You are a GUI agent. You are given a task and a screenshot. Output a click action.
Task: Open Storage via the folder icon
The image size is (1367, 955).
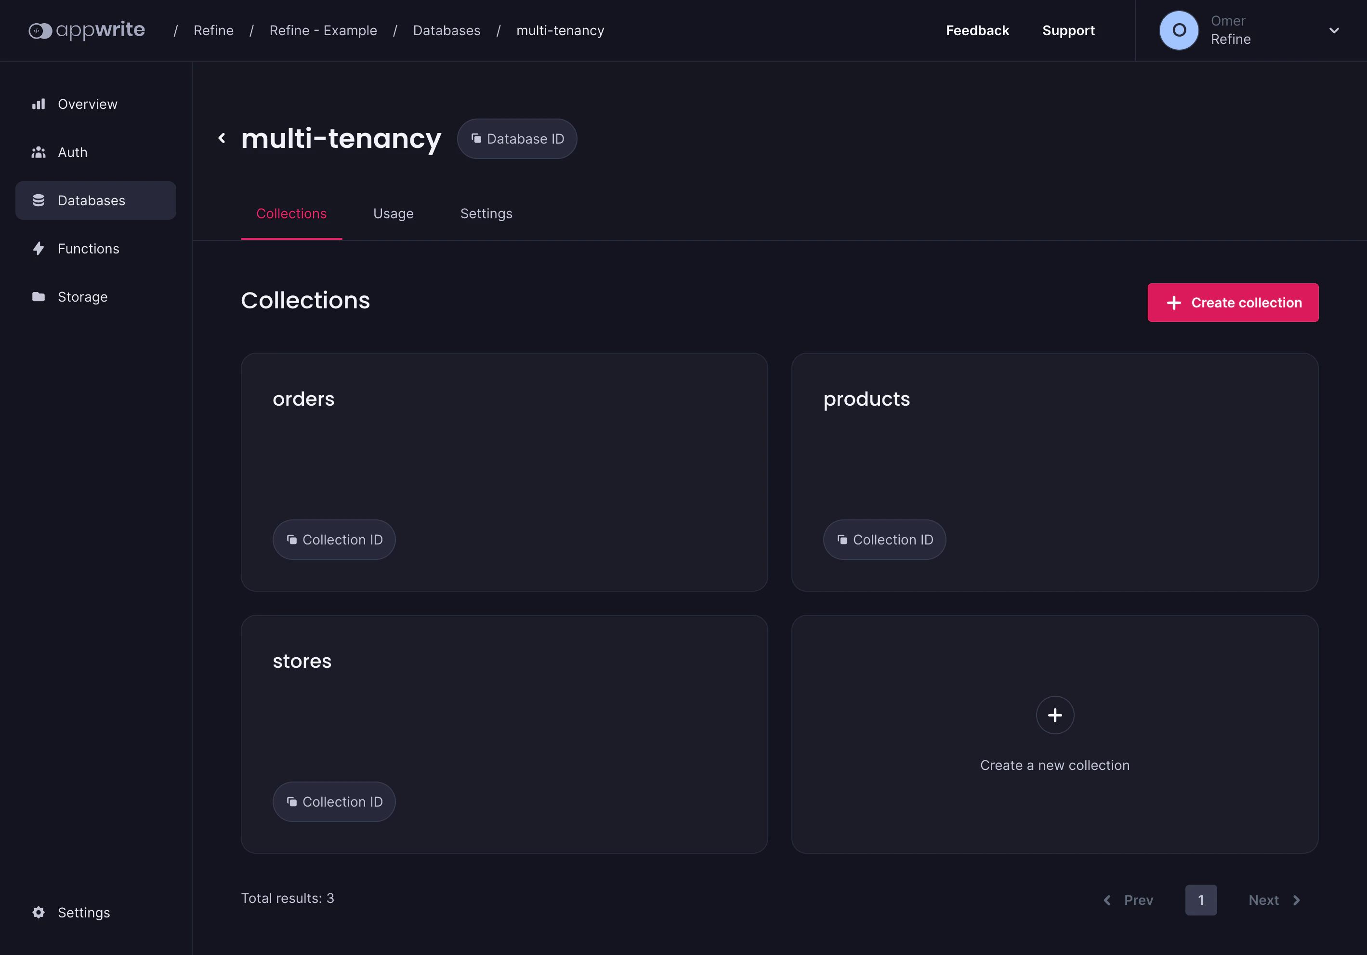39,296
